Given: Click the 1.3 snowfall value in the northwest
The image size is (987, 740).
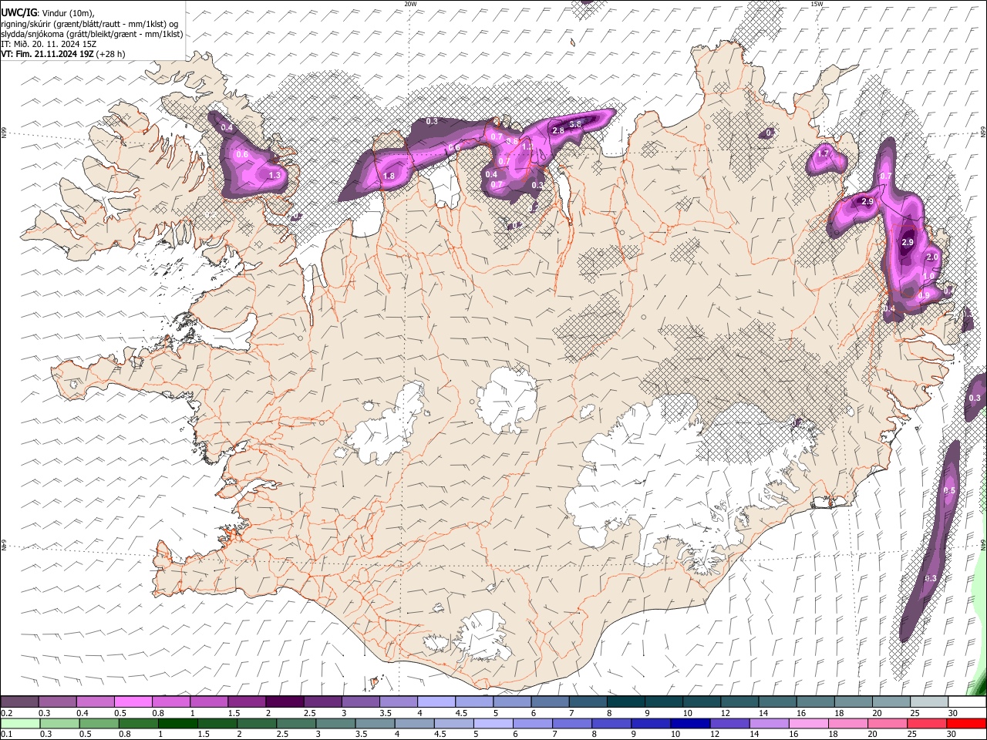Looking at the screenshot, I should pos(275,175).
